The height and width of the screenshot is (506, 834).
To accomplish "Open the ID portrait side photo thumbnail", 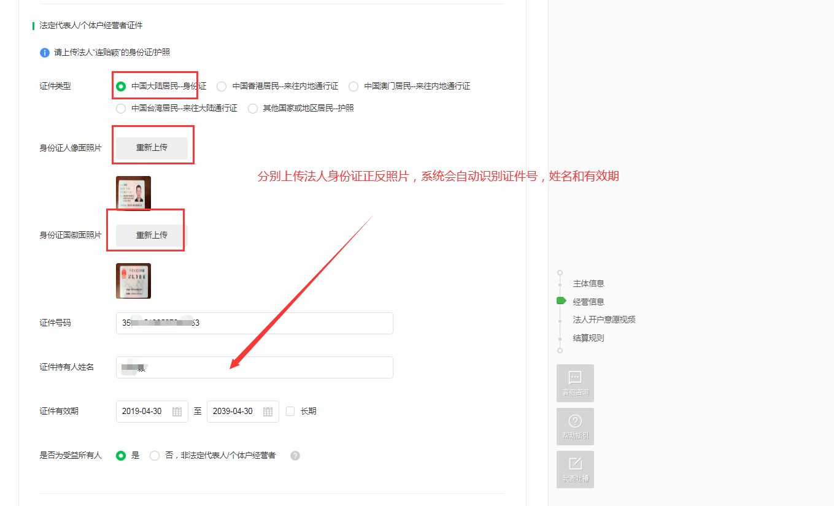I will (133, 193).
